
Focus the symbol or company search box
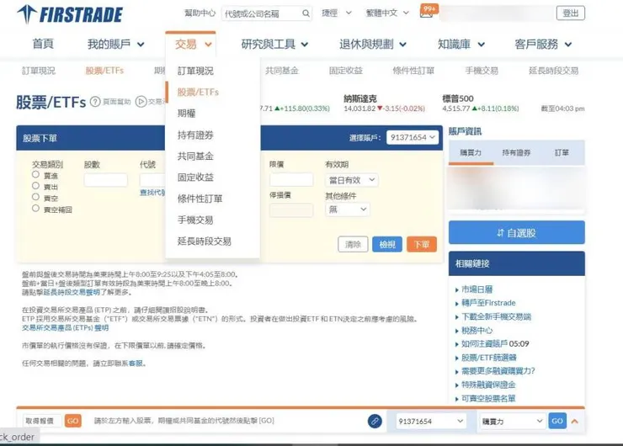click(x=267, y=13)
